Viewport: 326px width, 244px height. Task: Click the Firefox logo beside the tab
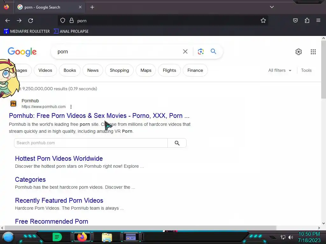[x=6, y=7]
